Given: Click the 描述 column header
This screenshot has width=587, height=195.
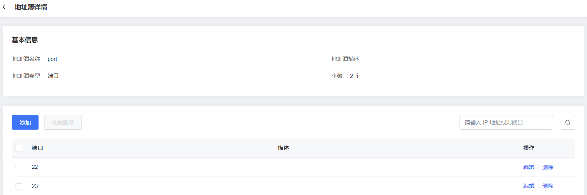Looking at the screenshot, I should pos(283,148).
